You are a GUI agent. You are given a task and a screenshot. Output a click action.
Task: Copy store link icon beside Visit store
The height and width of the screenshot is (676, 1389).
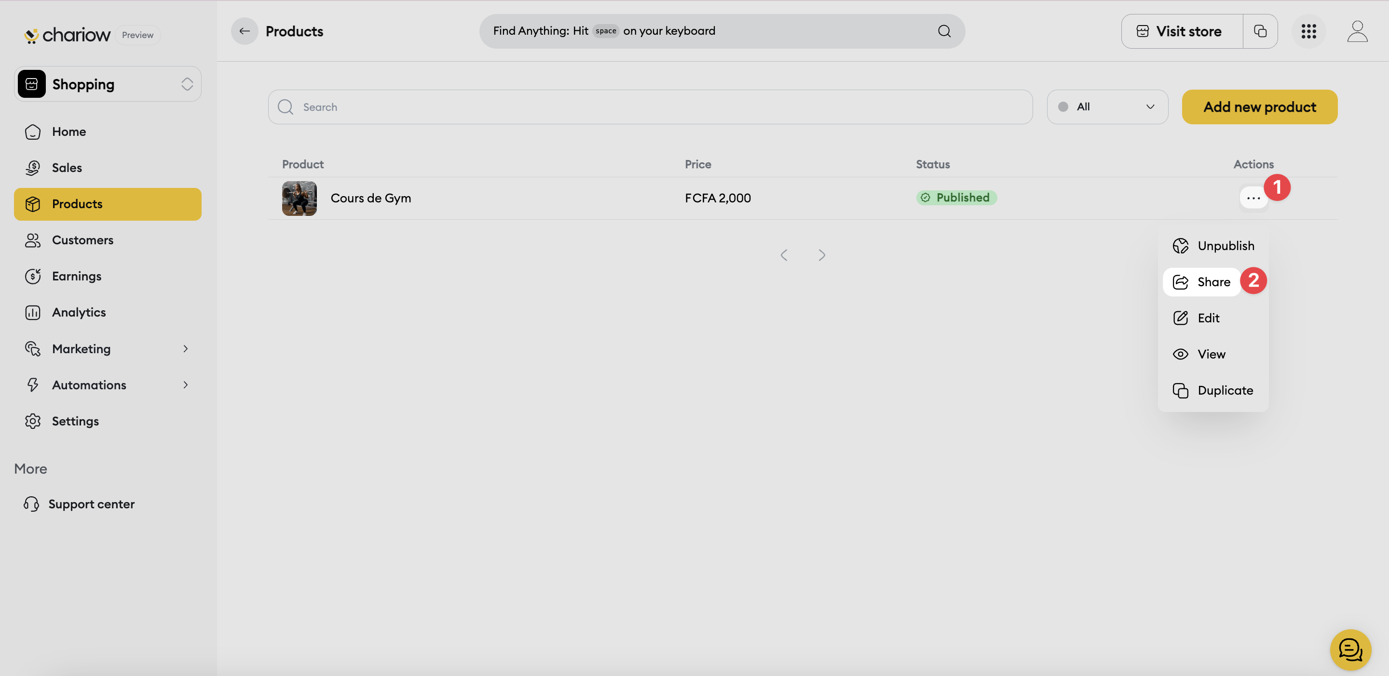pos(1260,31)
